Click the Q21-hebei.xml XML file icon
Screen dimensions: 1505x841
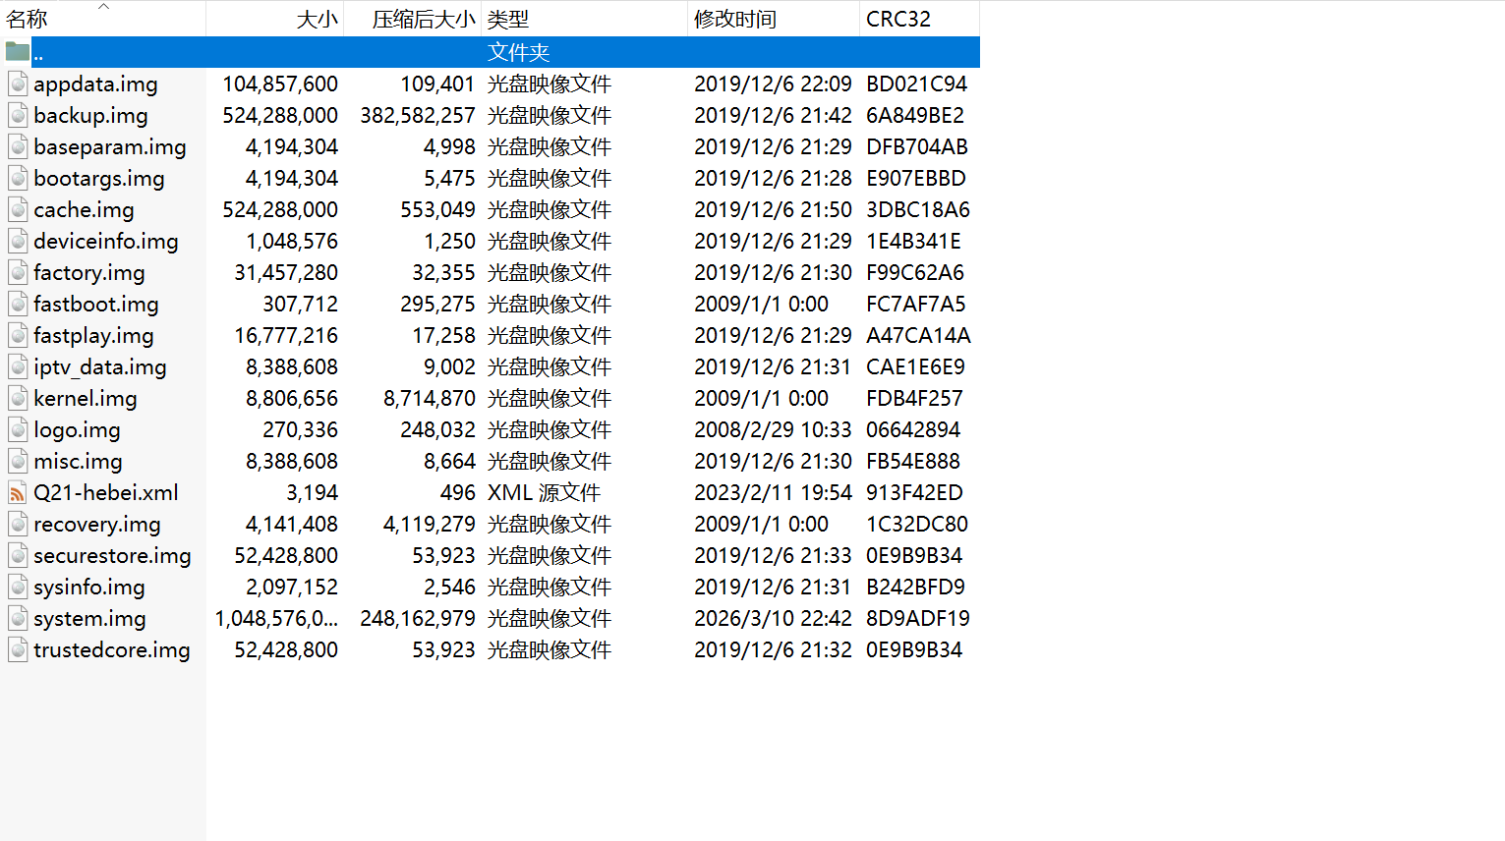click(x=18, y=492)
